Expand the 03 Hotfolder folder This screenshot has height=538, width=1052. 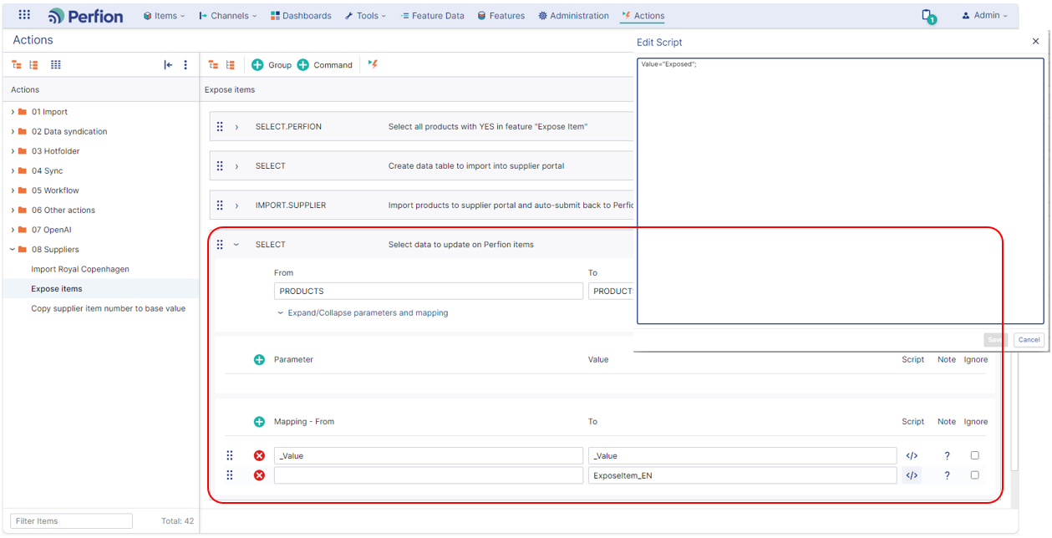(x=13, y=151)
